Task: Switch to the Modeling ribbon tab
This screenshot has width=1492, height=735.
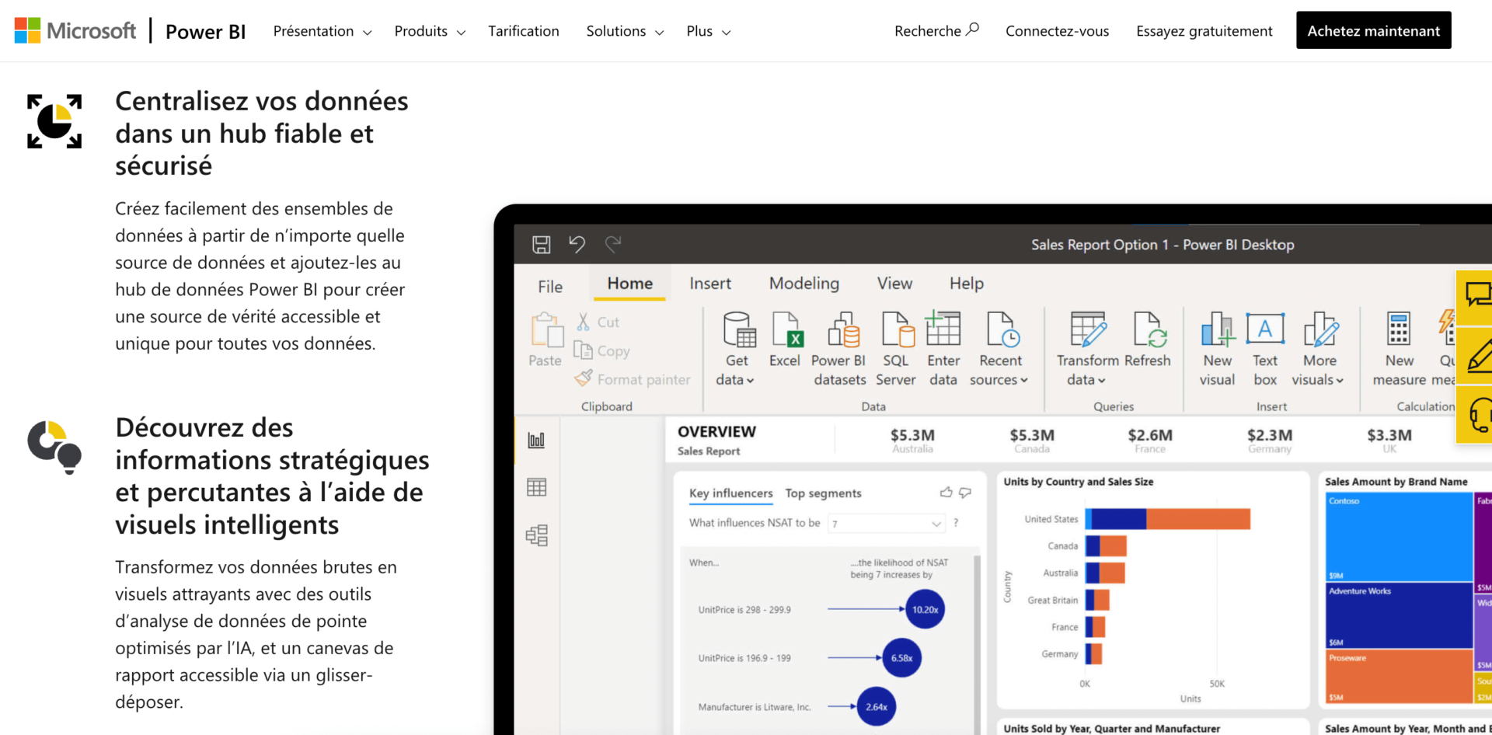Action: point(804,283)
